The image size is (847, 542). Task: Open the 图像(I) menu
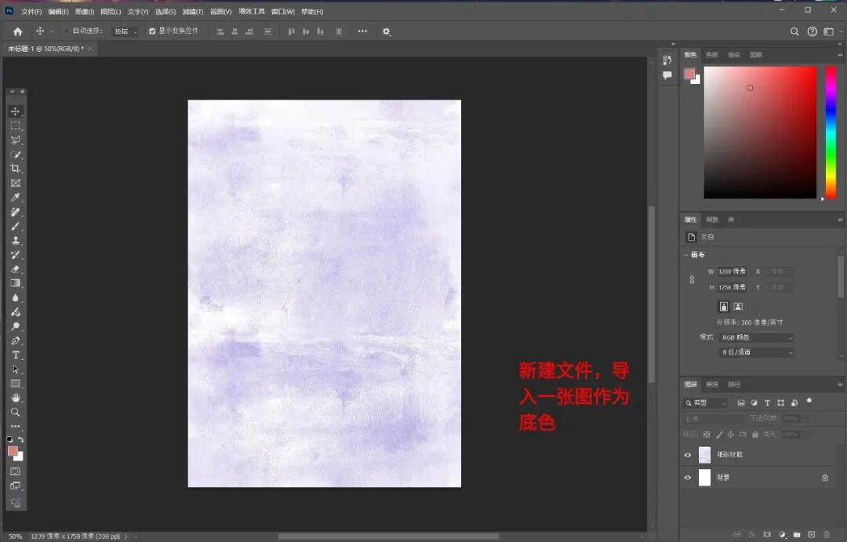pos(85,12)
